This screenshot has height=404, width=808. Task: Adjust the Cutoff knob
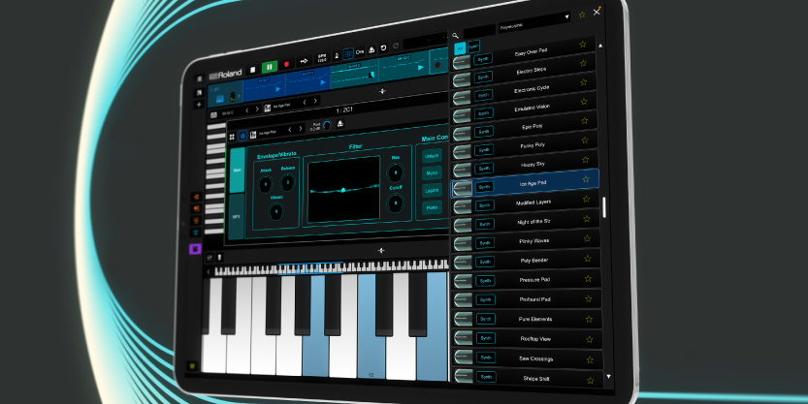(396, 203)
